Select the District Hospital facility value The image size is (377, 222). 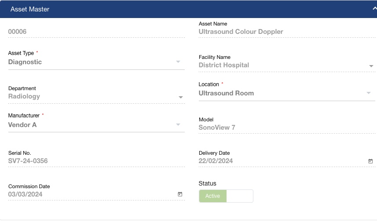[224, 65]
